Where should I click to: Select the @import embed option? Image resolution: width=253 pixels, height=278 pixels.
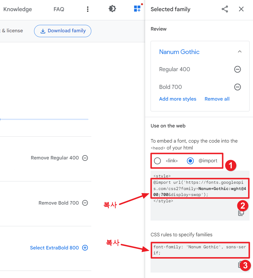pos(190,161)
